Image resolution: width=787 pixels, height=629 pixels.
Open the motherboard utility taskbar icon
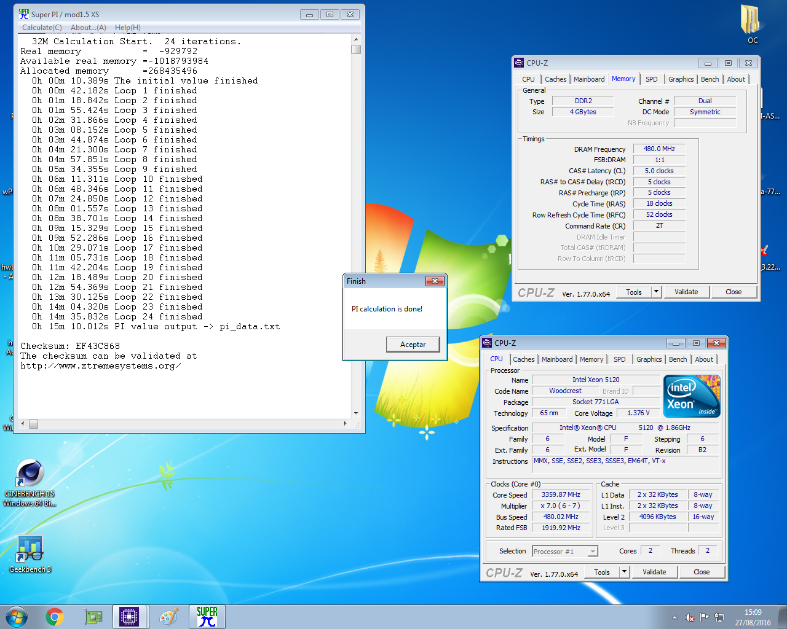click(x=93, y=617)
